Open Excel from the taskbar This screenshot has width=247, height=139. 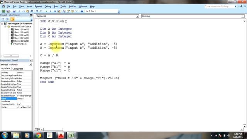pyautogui.click(x=71, y=136)
